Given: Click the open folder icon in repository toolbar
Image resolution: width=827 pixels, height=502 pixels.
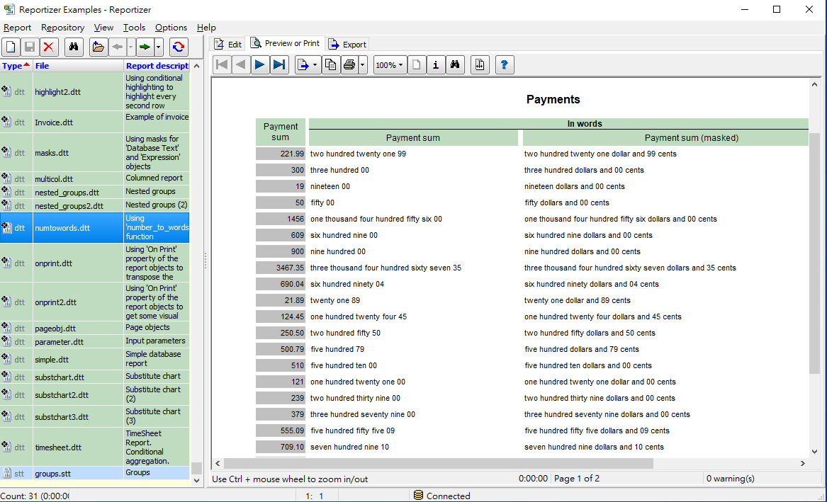Looking at the screenshot, I should 99,47.
